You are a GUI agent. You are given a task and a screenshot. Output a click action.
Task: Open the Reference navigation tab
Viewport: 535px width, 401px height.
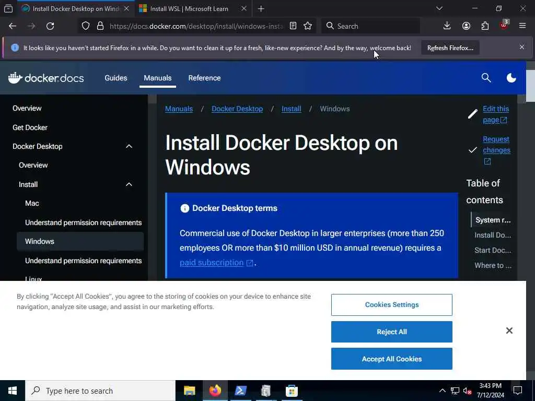click(204, 78)
